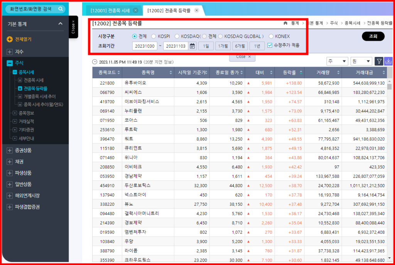Click the 1년 period button

[x=257, y=46]
